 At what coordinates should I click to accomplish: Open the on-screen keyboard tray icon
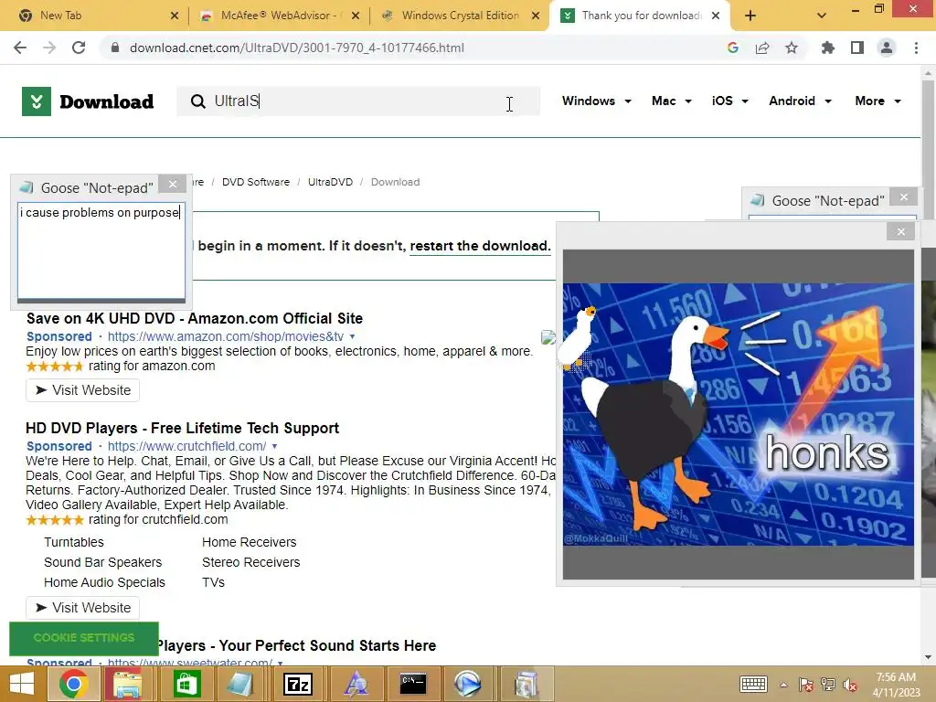(753, 684)
